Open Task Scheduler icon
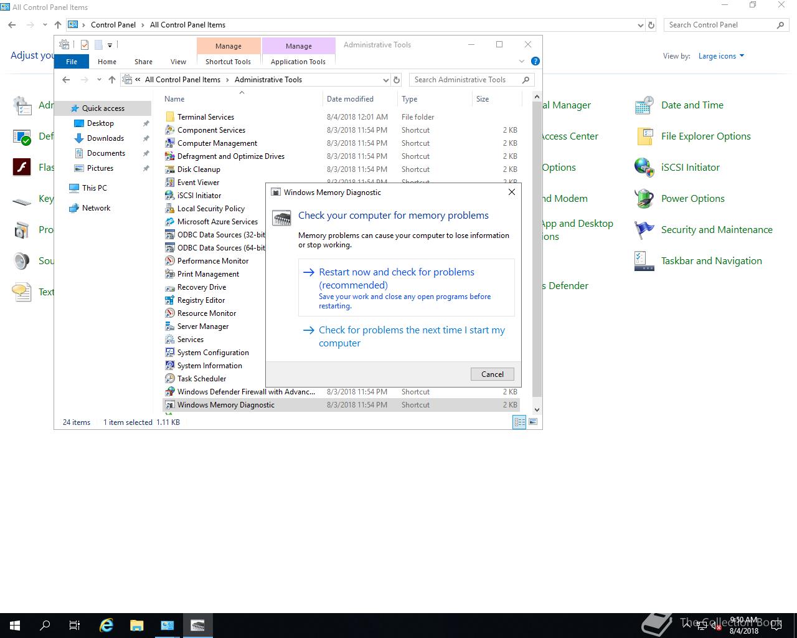The width and height of the screenshot is (797, 638). pos(169,379)
